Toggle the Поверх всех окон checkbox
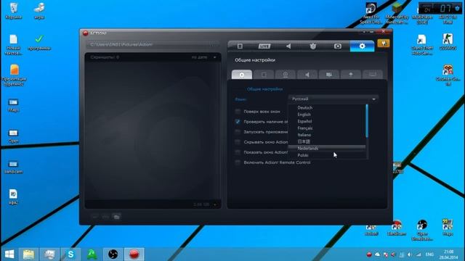 238,112
